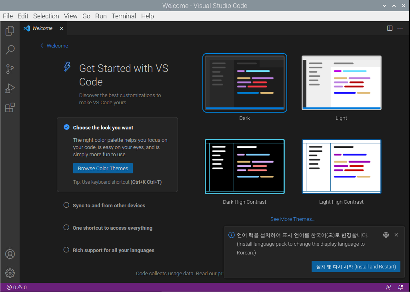Screen dimensions: 410x292
Task: Mark 'One shortcut to access everything' step
Action: click(66, 227)
